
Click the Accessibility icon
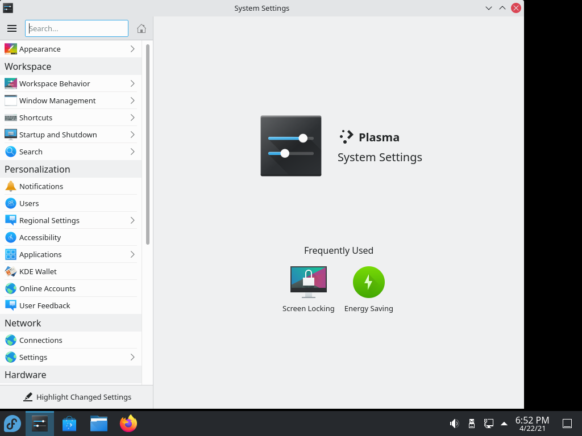[11, 237]
